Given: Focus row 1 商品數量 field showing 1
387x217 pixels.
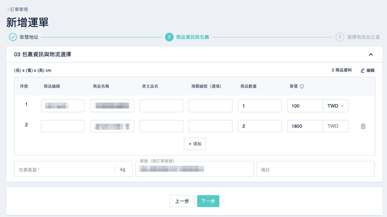Looking at the screenshot, I should (260, 106).
